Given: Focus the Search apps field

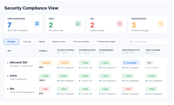Looking at the screenshot, I should [x=147, y=42].
